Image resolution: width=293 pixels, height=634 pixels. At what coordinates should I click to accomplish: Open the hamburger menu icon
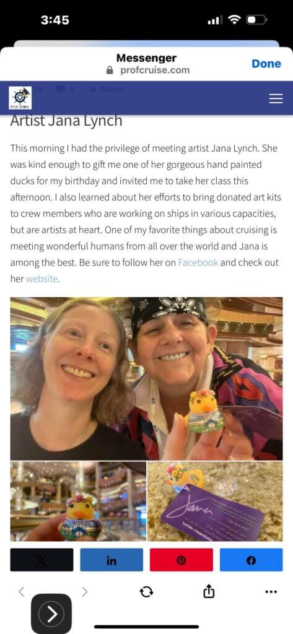(x=276, y=98)
